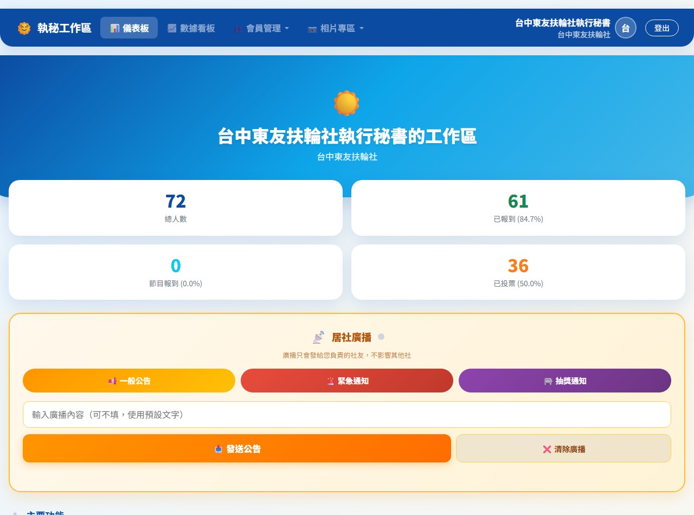The image size is (694, 515).
Task: Click the chart icon beside 數據看板
Action: point(172,28)
